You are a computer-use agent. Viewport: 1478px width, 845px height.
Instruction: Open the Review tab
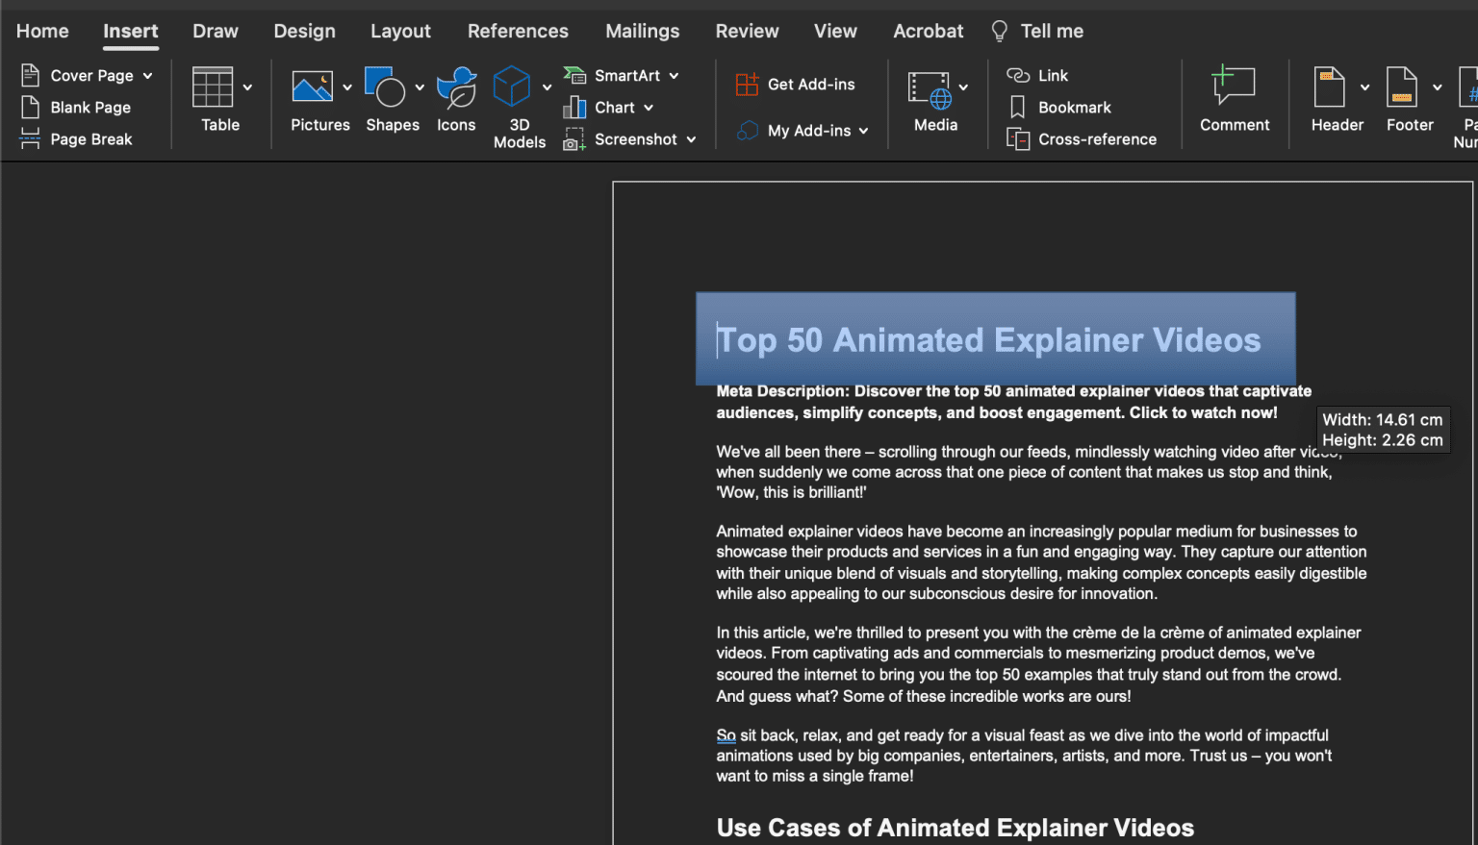pos(747,31)
